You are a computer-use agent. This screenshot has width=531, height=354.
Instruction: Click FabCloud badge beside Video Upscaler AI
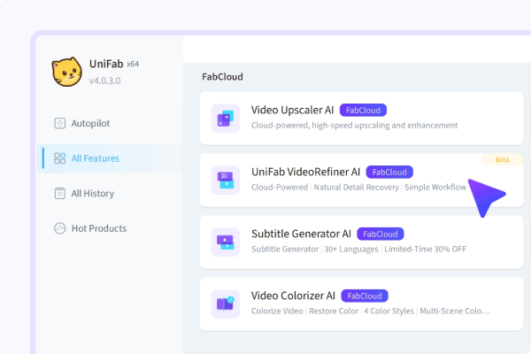pos(363,111)
